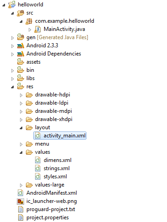Select the activity_main.xml file name
167x222 pixels.
pyautogui.click(x=65, y=136)
